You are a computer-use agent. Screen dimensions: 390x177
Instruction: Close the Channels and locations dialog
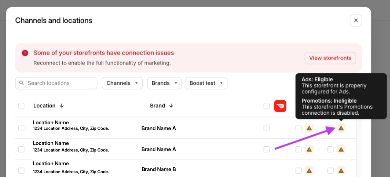(356, 21)
